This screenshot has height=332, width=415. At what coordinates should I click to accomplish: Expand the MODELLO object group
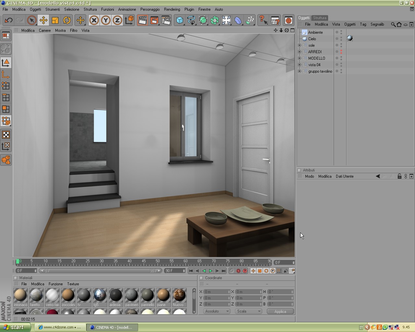click(300, 58)
